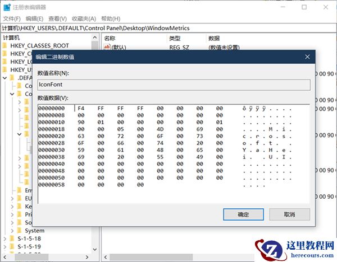Minimize the Registry Editor window

(283, 7)
